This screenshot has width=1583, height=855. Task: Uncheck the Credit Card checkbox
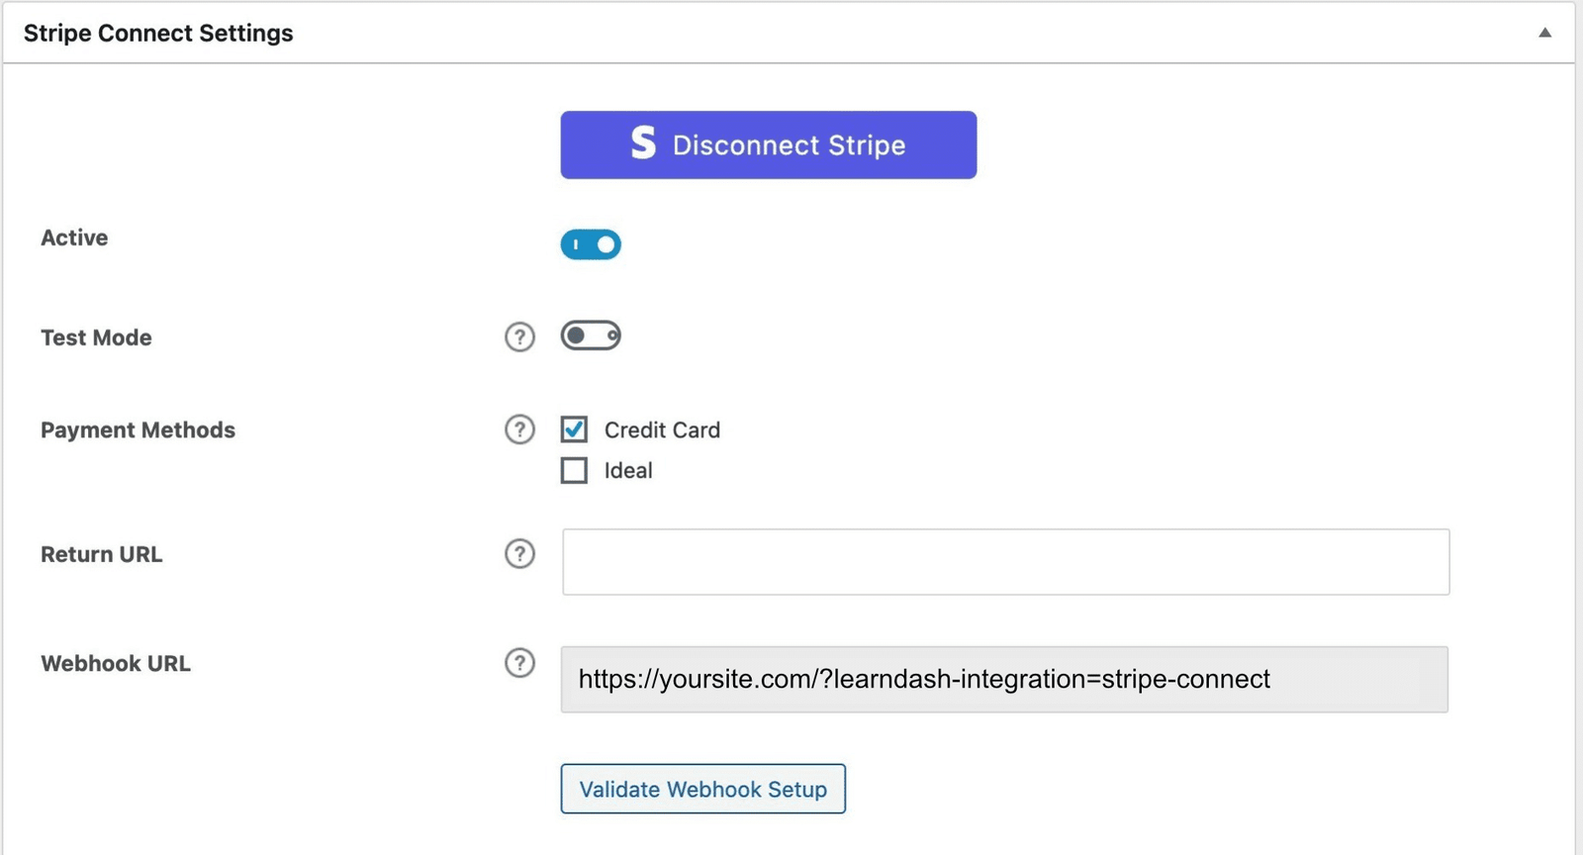pos(574,429)
